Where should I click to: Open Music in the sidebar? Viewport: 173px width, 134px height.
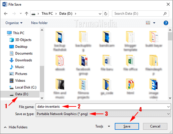[x=17, y=67]
